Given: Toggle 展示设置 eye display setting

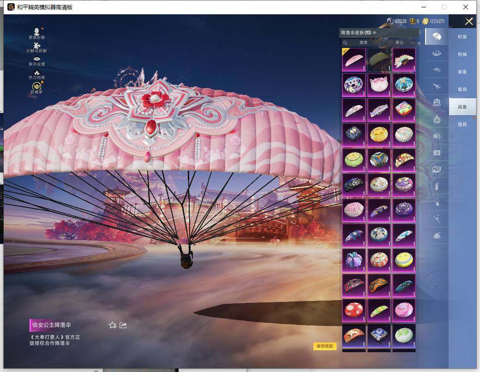Looking at the screenshot, I should 36,59.
